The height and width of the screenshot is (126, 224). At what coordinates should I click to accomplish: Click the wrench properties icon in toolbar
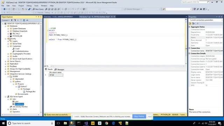198,9
